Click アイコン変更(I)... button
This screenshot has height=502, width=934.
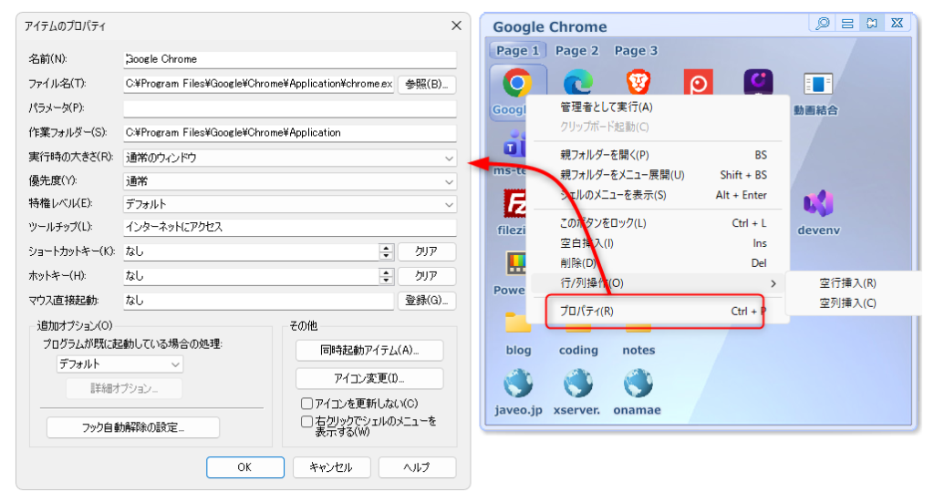(x=369, y=378)
